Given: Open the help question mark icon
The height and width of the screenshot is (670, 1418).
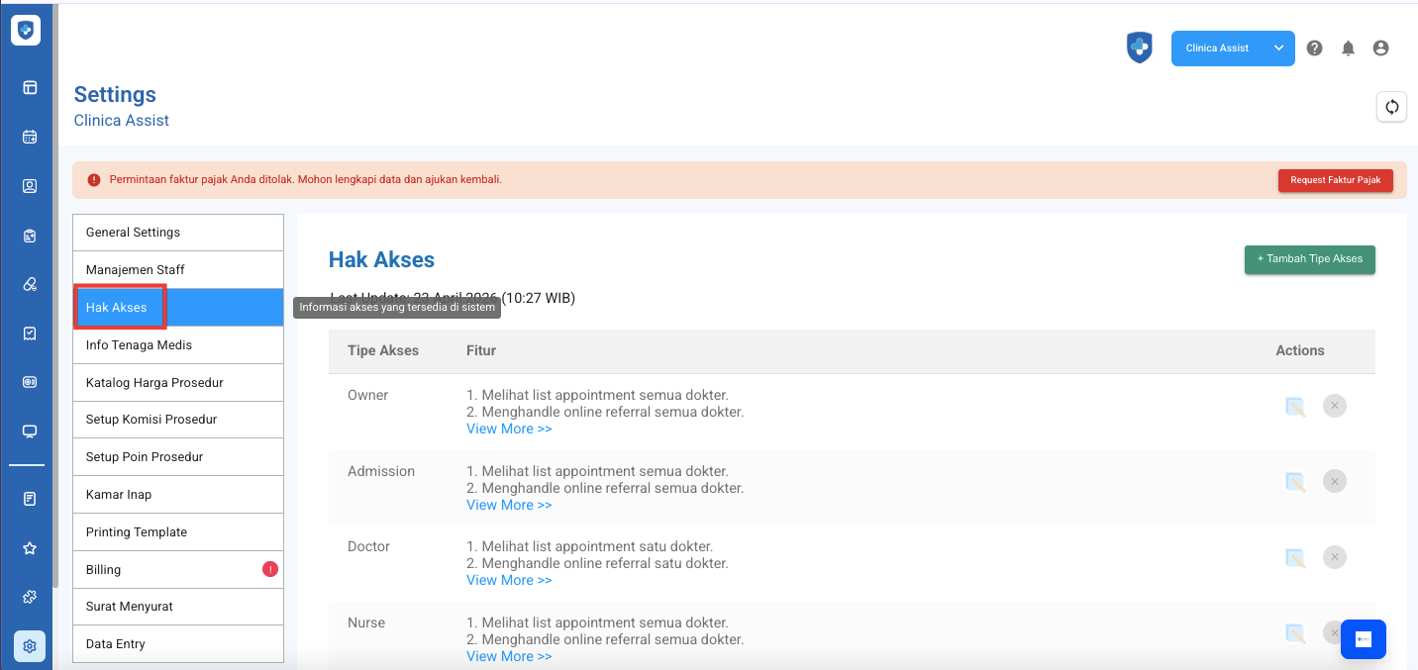Looking at the screenshot, I should 1314,48.
